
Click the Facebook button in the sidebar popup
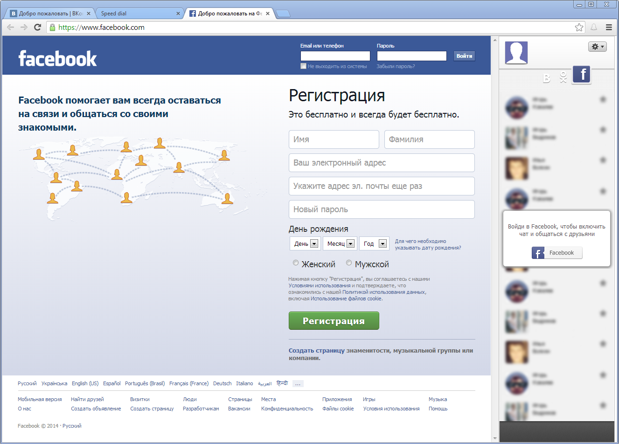coord(557,253)
